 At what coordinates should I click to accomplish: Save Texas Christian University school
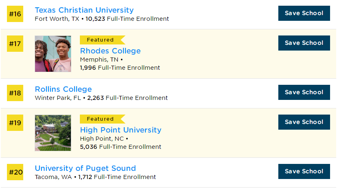pyautogui.click(x=304, y=13)
